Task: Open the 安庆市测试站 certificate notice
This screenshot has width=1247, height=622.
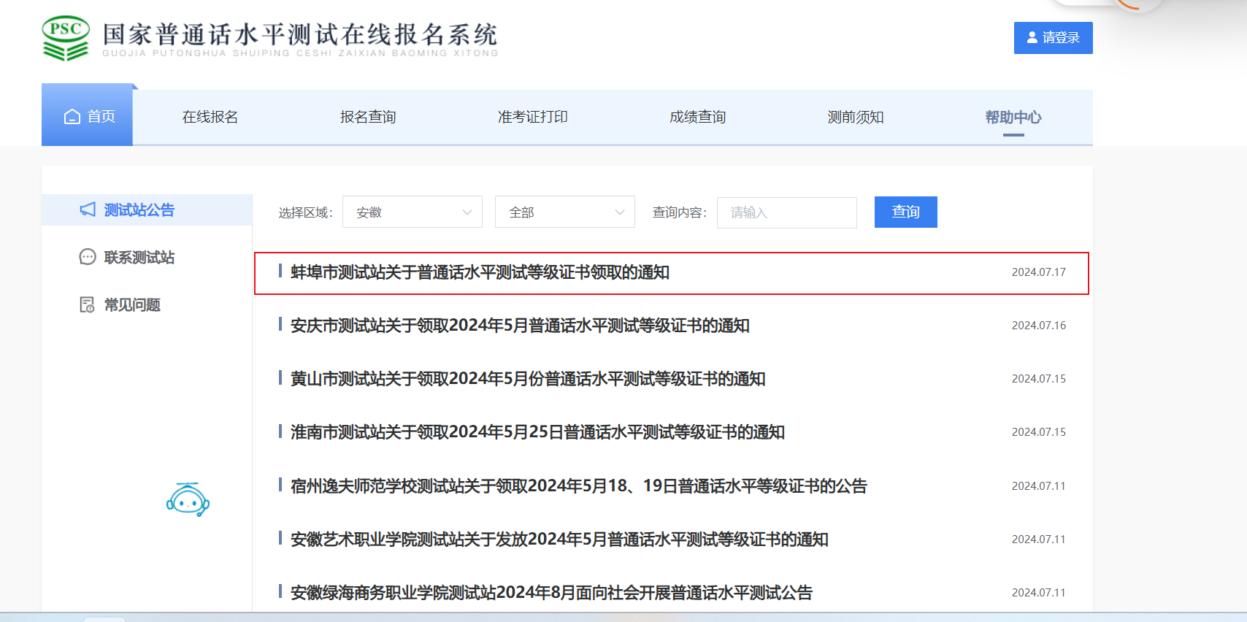Action: point(520,326)
